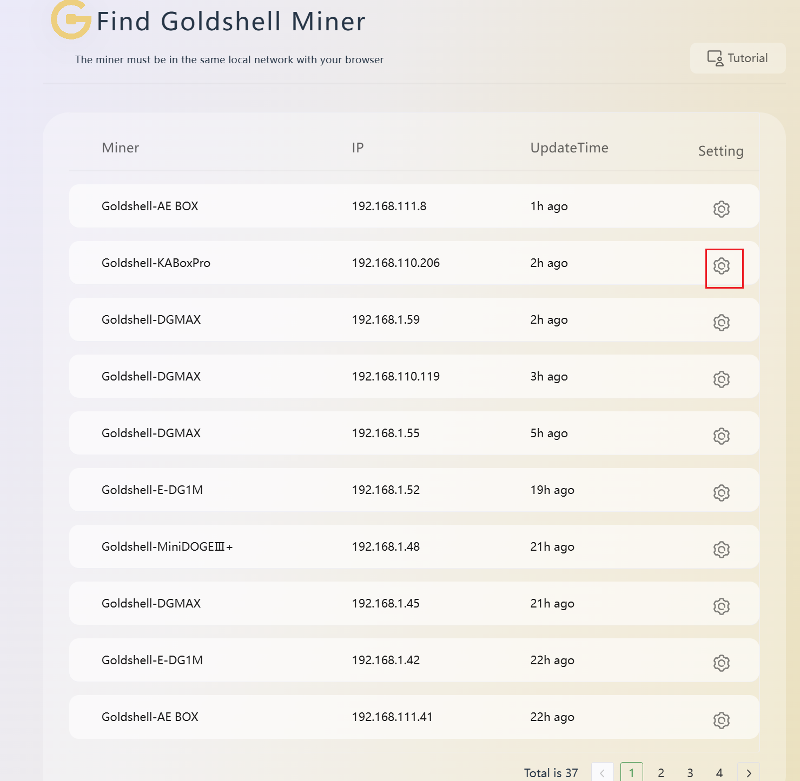Click IP address 192.168.1.45
Image resolution: width=800 pixels, height=781 pixels.
click(386, 603)
